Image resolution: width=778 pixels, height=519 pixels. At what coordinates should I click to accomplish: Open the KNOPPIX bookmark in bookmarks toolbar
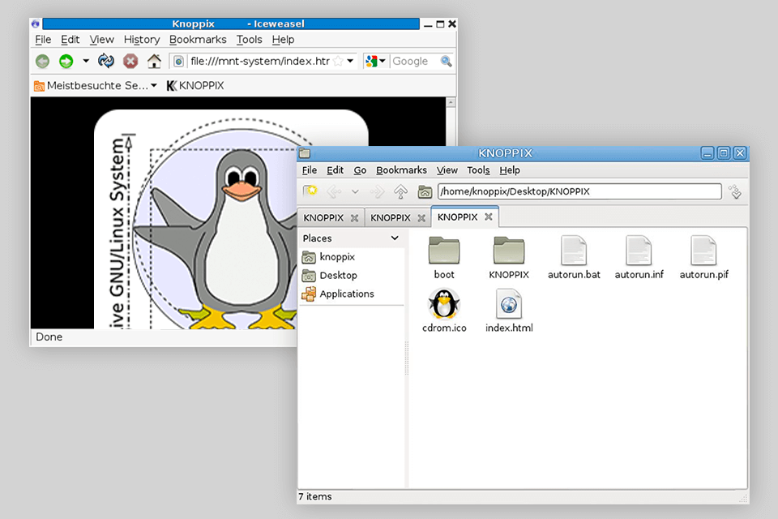tap(195, 86)
